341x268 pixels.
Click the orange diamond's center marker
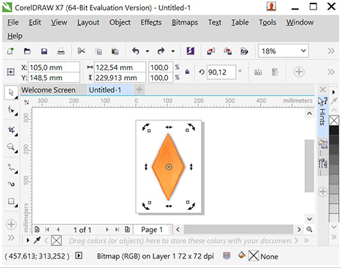(168, 167)
